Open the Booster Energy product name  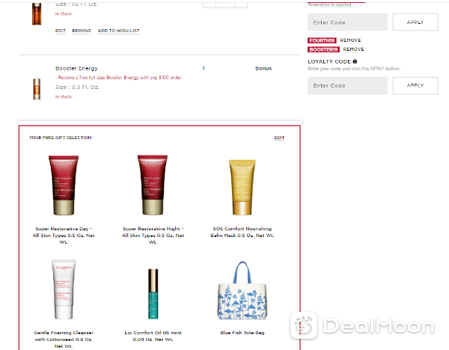pos(76,68)
